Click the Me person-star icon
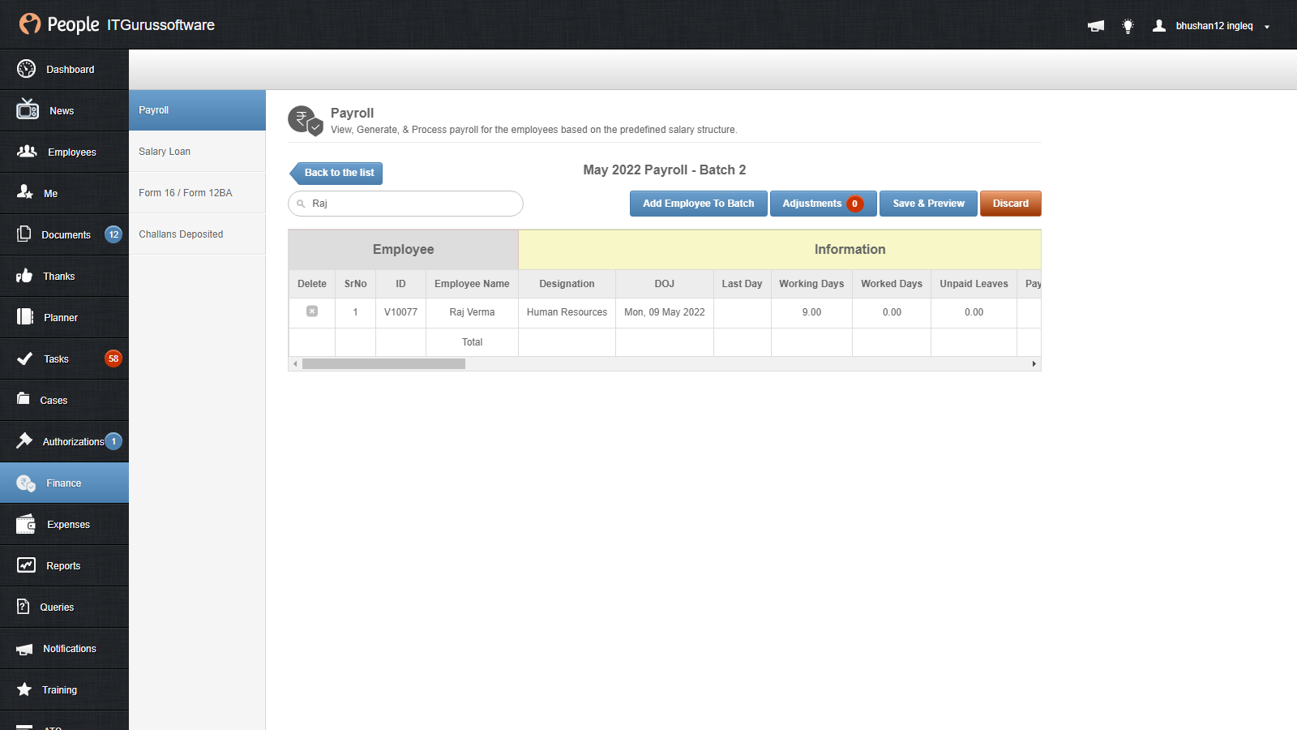The width and height of the screenshot is (1297, 730). point(25,192)
